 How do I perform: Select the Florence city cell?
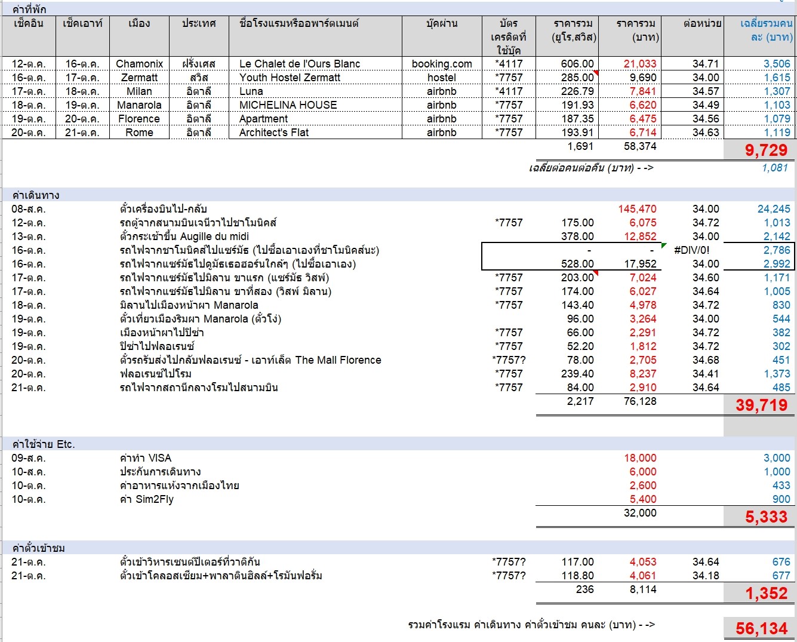139,119
